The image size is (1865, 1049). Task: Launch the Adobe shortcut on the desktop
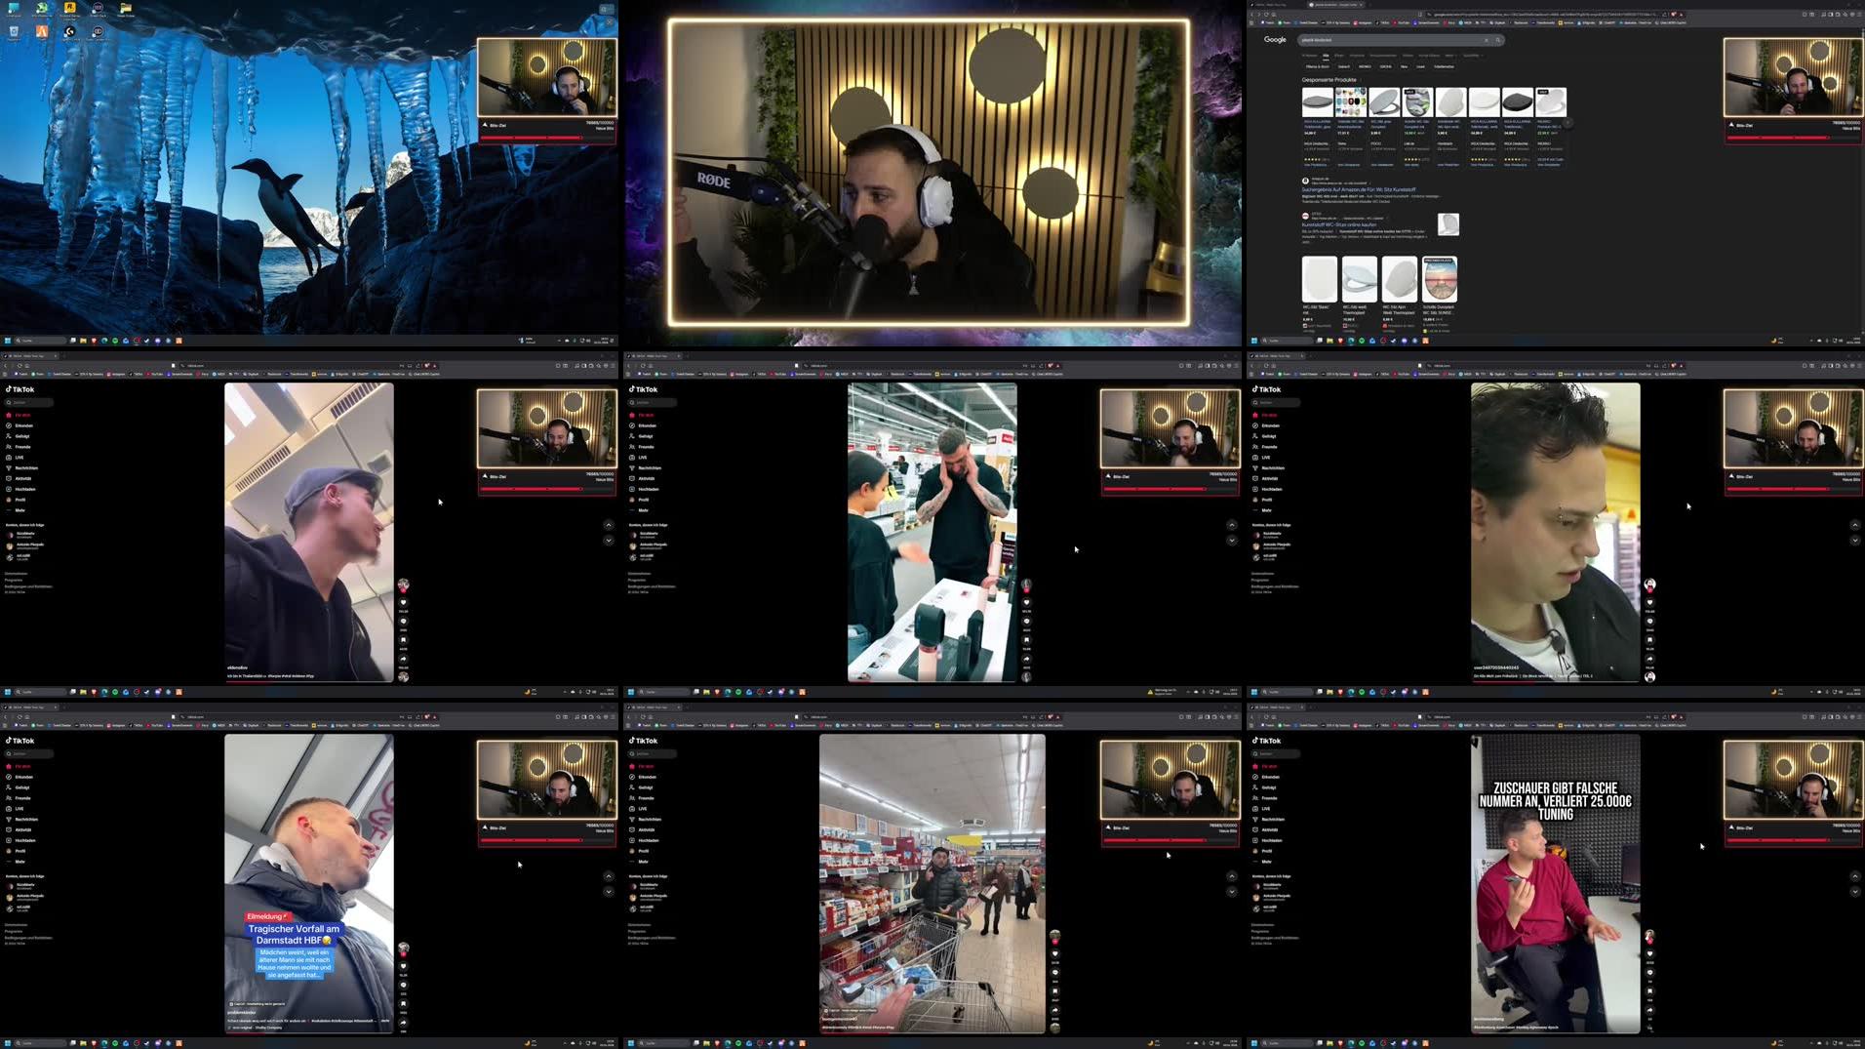tap(41, 32)
